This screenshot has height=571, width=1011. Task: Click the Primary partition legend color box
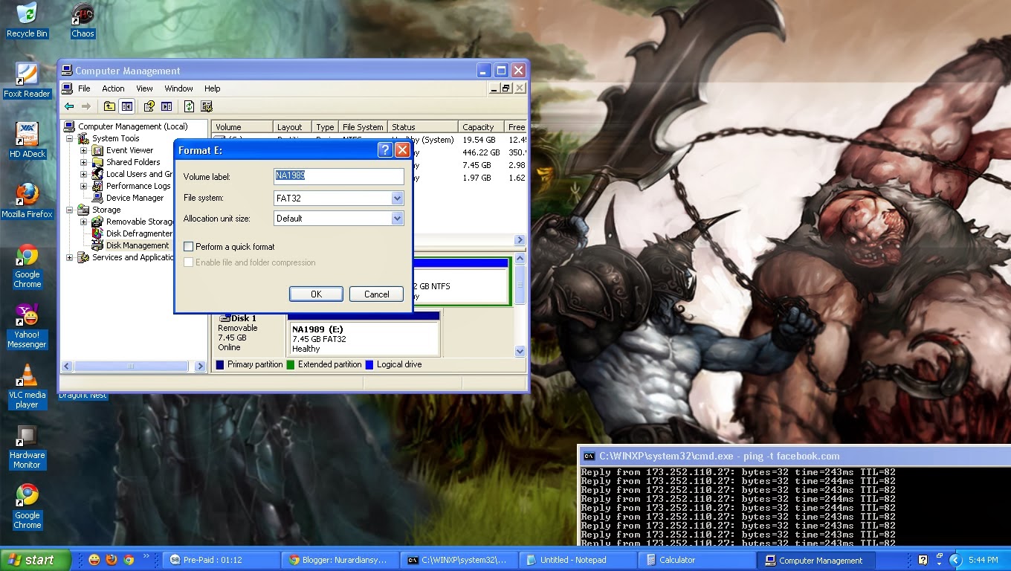point(220,364)
